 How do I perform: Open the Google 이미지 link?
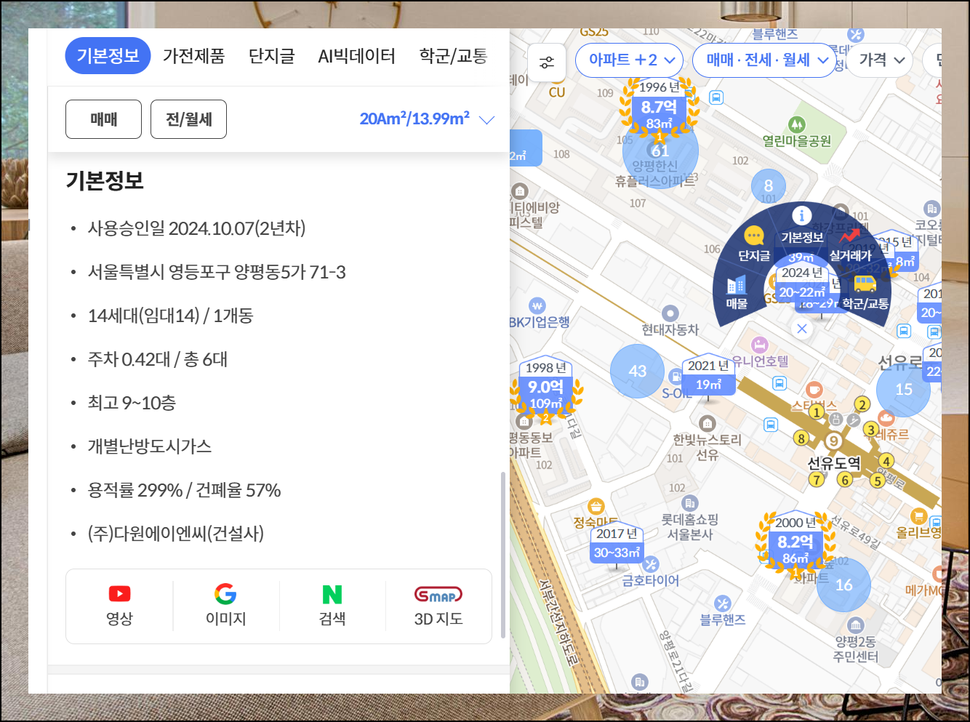click(225, 606)
